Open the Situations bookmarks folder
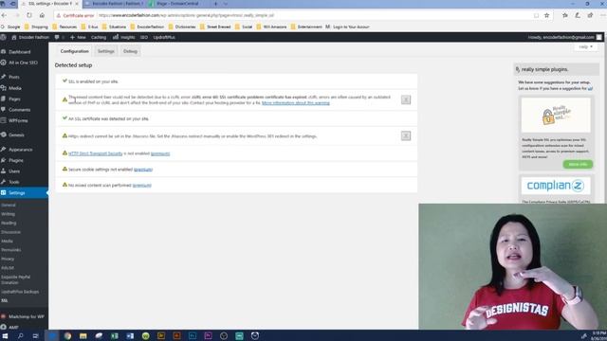Viewport: 607px width, 341px height. [114, 27]
